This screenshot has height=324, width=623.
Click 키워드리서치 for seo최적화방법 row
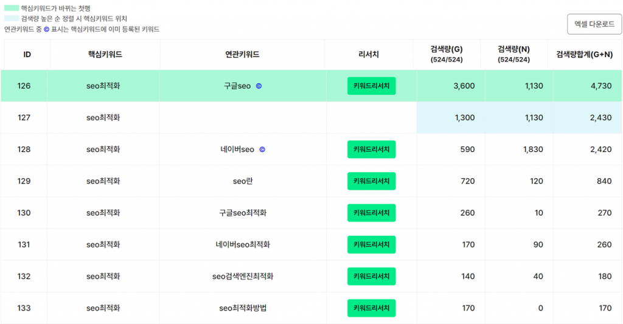371,308
